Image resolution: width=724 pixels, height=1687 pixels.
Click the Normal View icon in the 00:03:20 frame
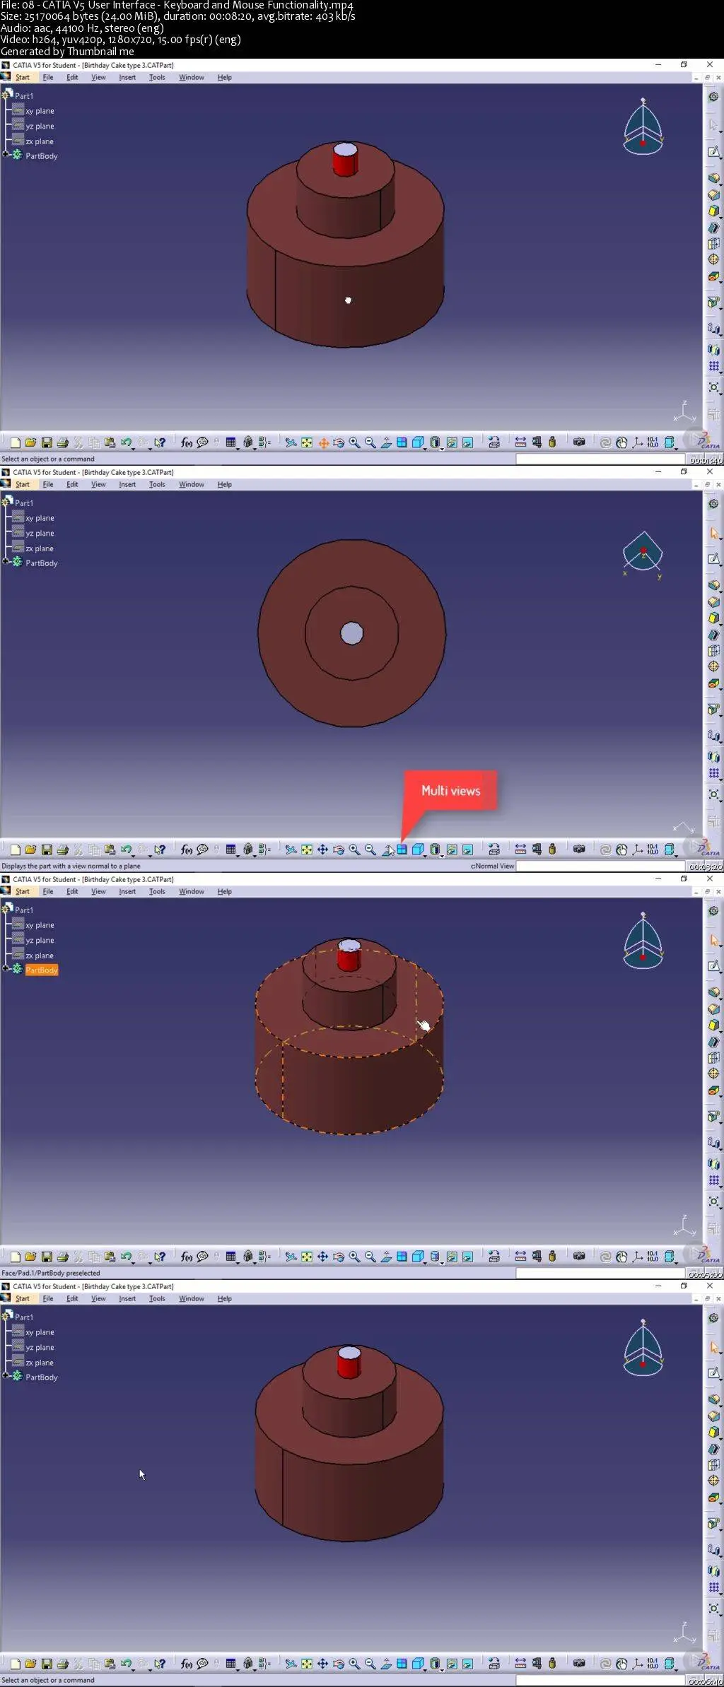[x=387, y=850]
